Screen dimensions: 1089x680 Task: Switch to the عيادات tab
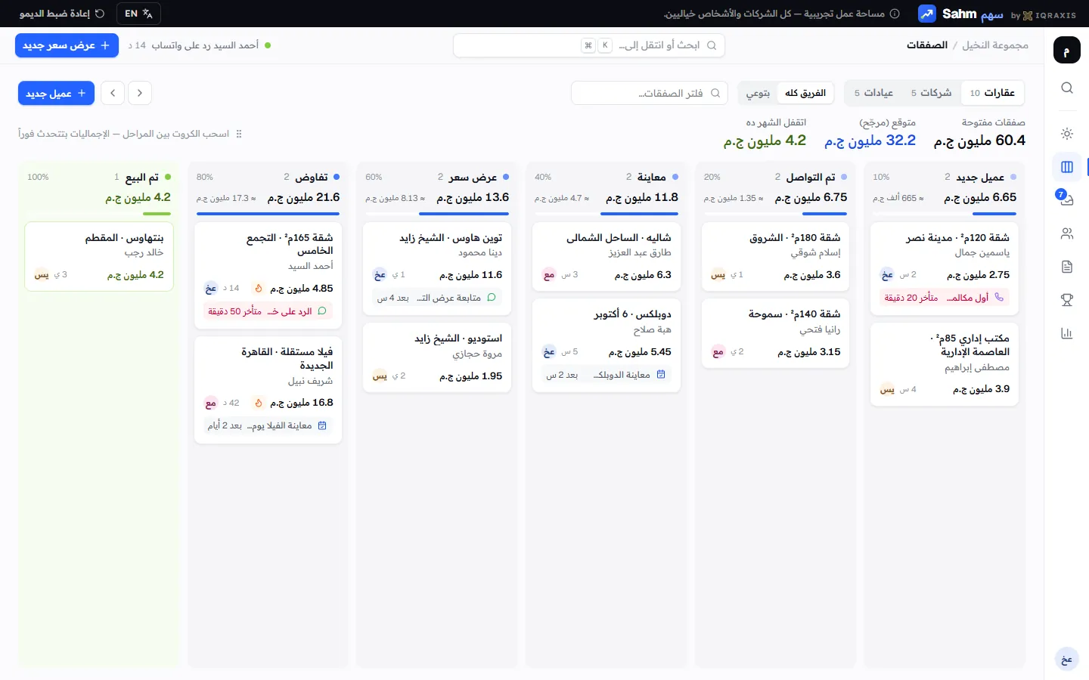873,93
